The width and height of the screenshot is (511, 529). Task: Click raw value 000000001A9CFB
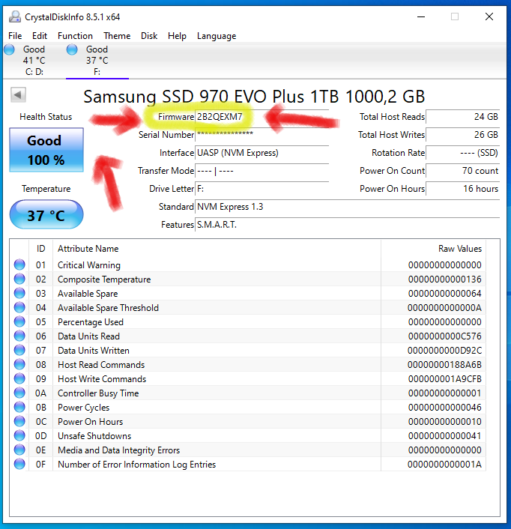point(444,379)
